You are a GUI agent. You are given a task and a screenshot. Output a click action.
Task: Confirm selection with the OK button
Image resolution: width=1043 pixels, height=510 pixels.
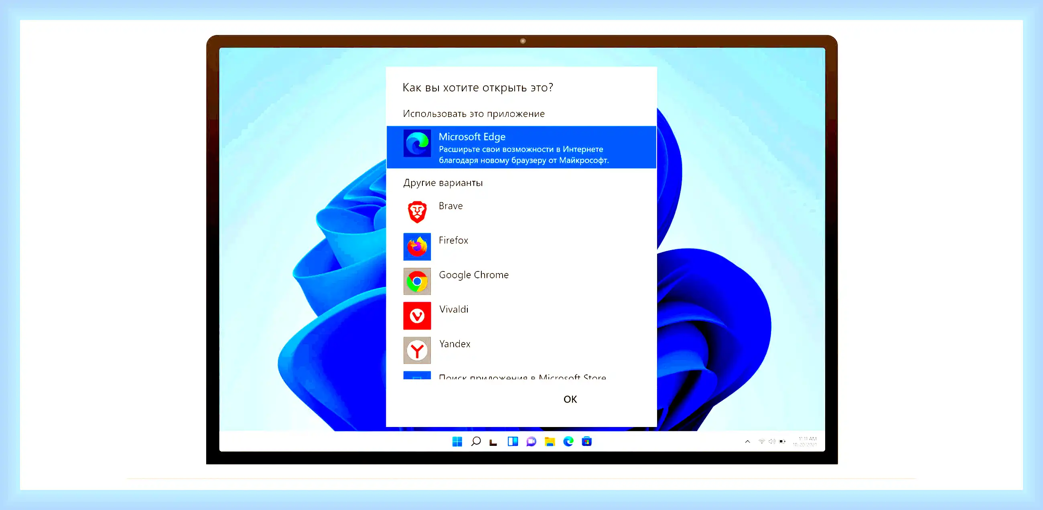[570, 399]
